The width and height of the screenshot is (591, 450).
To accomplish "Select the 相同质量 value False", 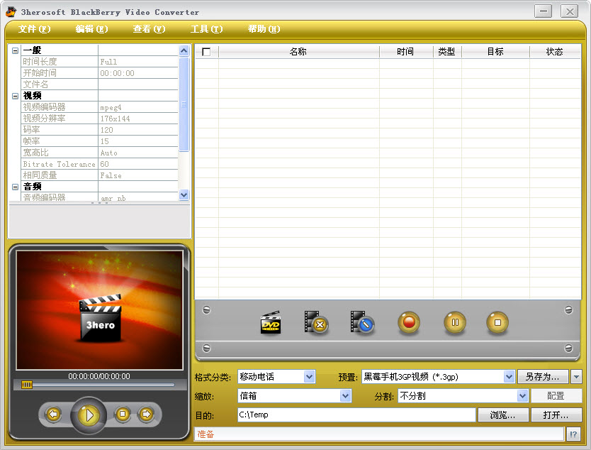I will coord(138,175).
